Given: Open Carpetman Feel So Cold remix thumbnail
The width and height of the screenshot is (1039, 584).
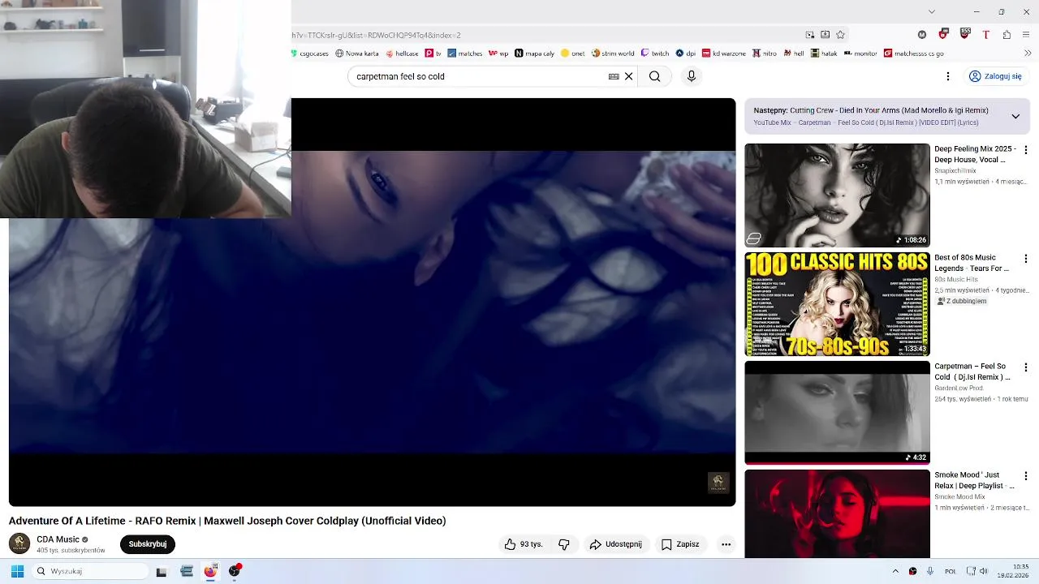Looking at the screenshot, I should point(837,413).
